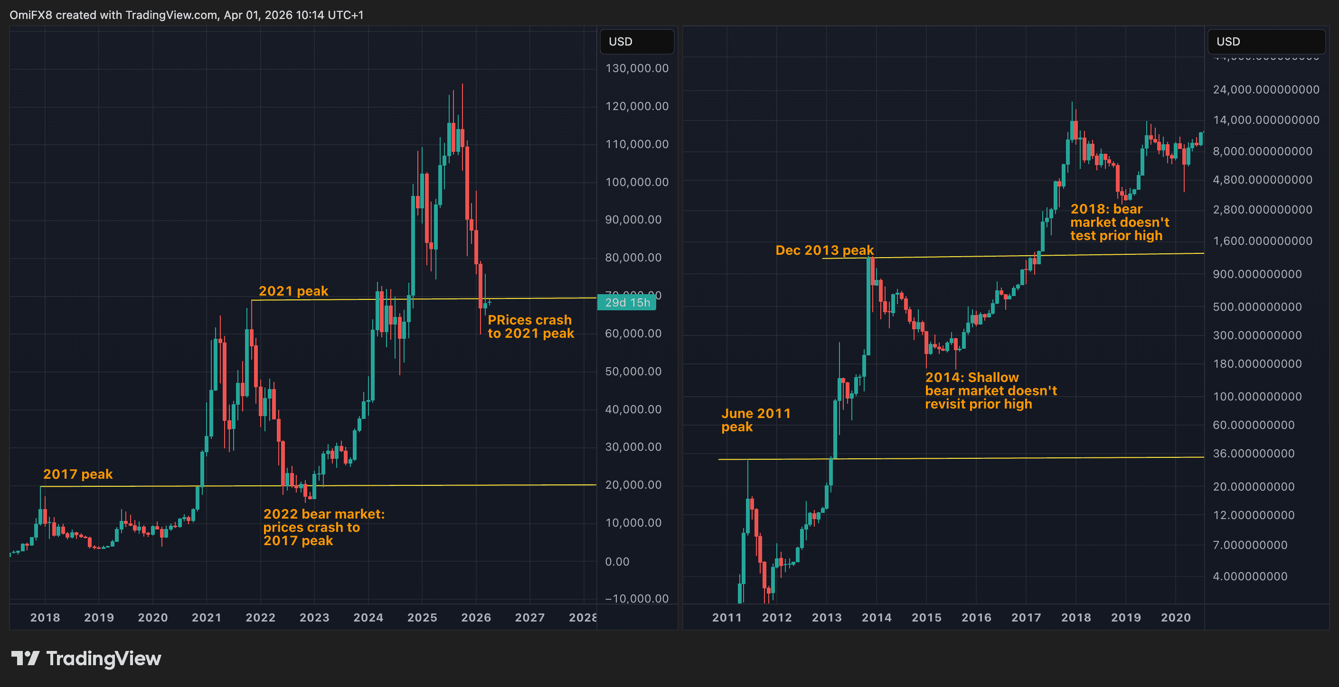Open the USD currency selector on left chart

click(x=636, y=42)
